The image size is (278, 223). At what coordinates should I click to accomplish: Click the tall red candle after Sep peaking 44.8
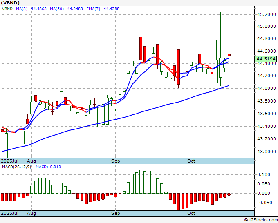click(x=141, y=48)
